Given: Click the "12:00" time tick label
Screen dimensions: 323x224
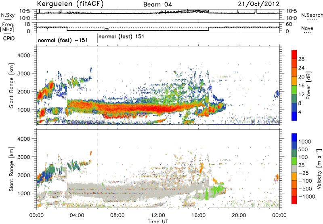Looking at the screenshot, I should 158,216.
